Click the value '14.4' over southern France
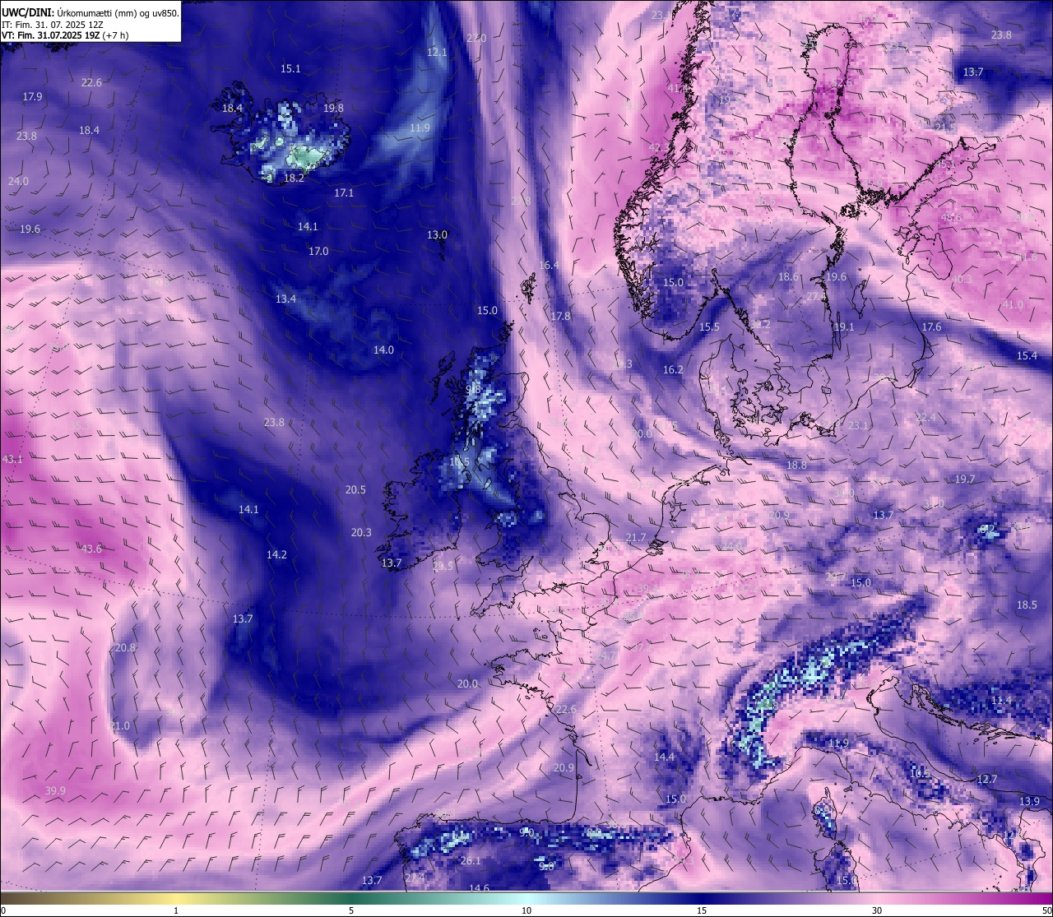Viewport: 1053px width, 917px height. tap(664, 757)
